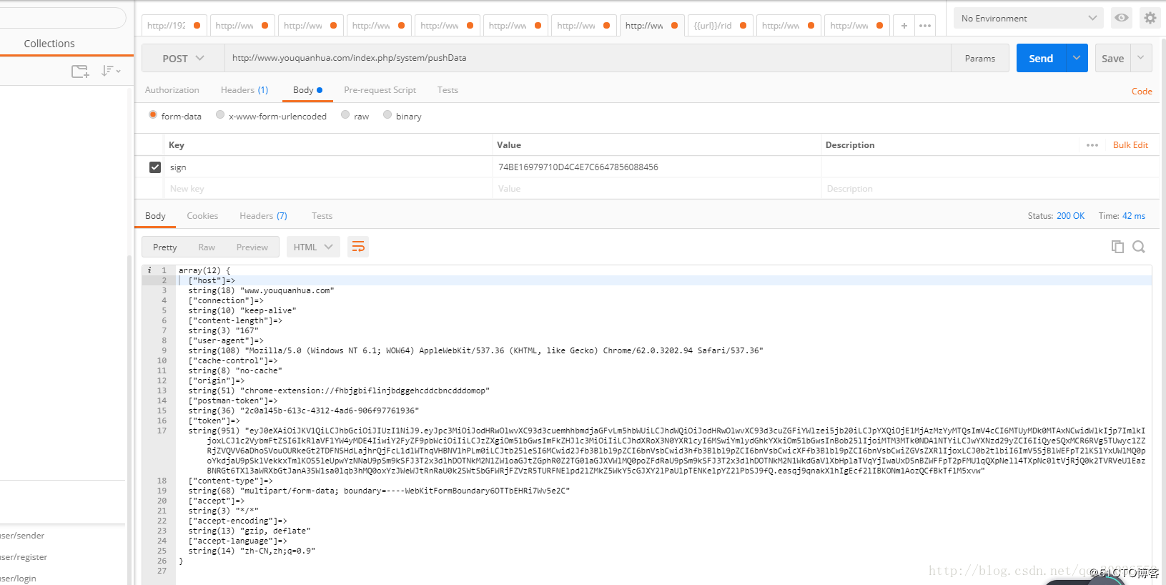Screen dimensions: 1166x585
Task: Select the raw body type radio
Action: click(346, 115)
